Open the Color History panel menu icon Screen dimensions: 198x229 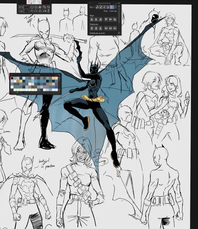point(12,75)
